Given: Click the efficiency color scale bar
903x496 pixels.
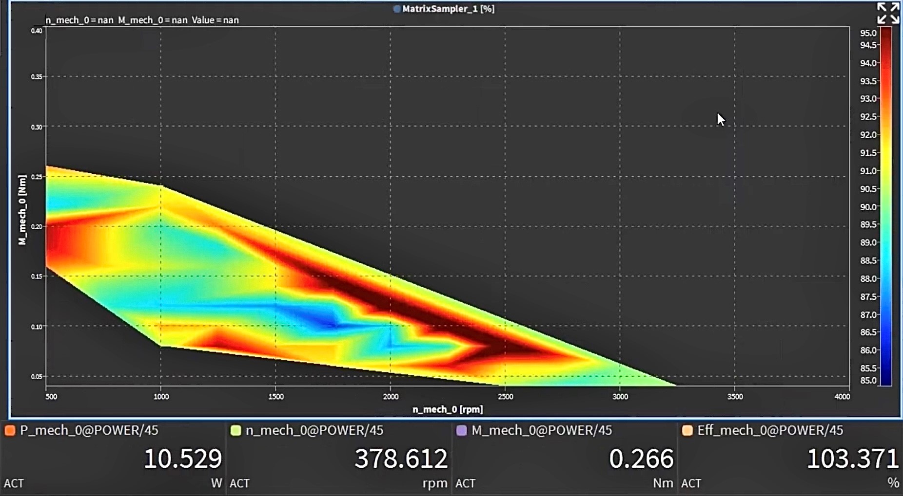Looking at the screenshot, I should point(886,206).
